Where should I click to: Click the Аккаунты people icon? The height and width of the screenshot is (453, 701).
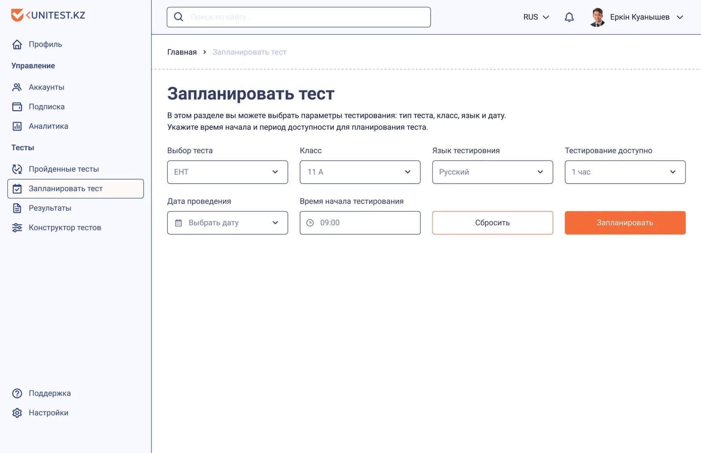(17, 87)
